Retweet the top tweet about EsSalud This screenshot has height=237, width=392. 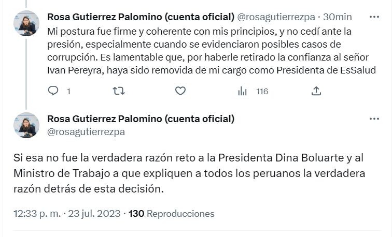pos(119,91)
